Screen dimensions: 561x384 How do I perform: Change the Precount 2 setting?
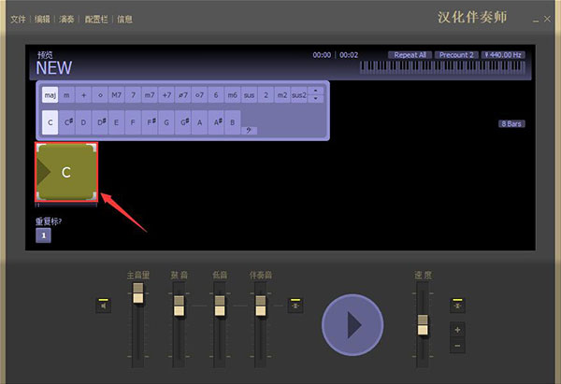pos(456,55)
